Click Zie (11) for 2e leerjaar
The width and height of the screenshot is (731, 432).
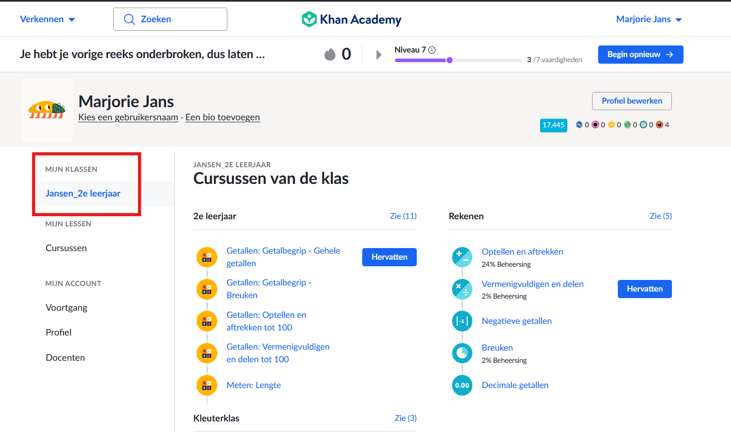(x=403, y=216)
